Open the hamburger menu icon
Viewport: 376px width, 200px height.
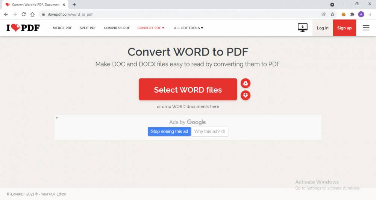(366, 28)
